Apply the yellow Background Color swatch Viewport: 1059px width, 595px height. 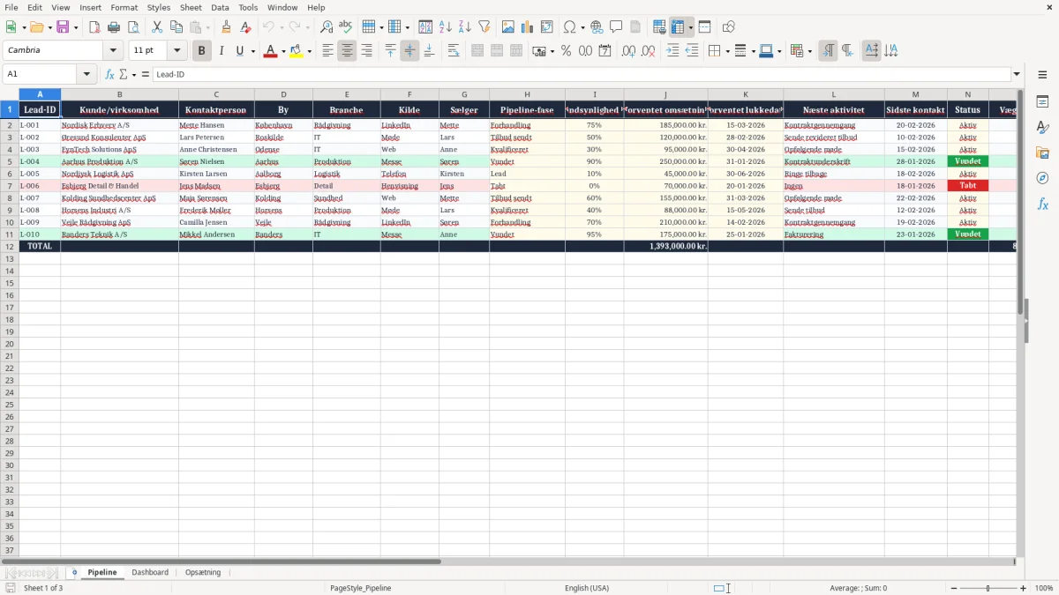tap(297, 51)
